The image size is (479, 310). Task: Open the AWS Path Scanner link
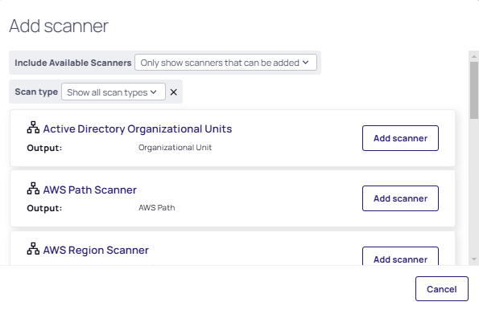[90, 190]
